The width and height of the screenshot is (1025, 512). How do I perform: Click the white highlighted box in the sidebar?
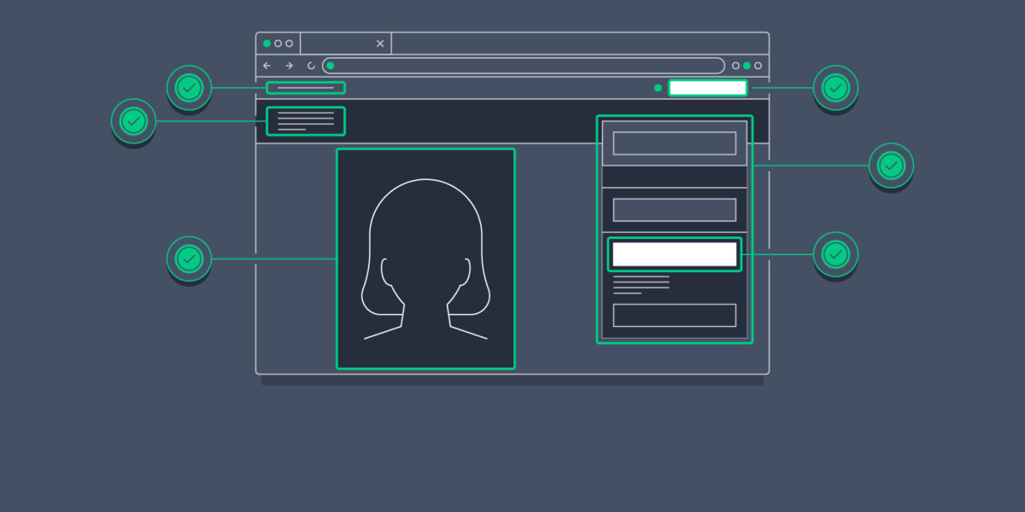pyautogui.click(x=674, y=254)
